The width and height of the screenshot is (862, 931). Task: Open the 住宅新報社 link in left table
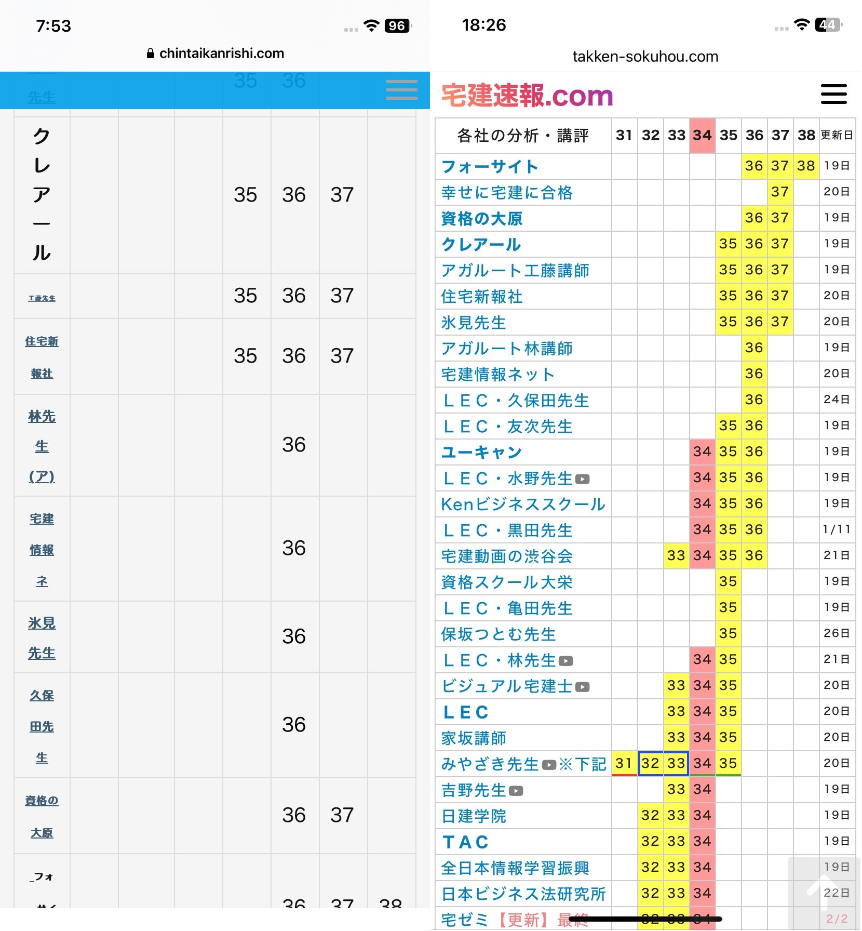(42, 357)
